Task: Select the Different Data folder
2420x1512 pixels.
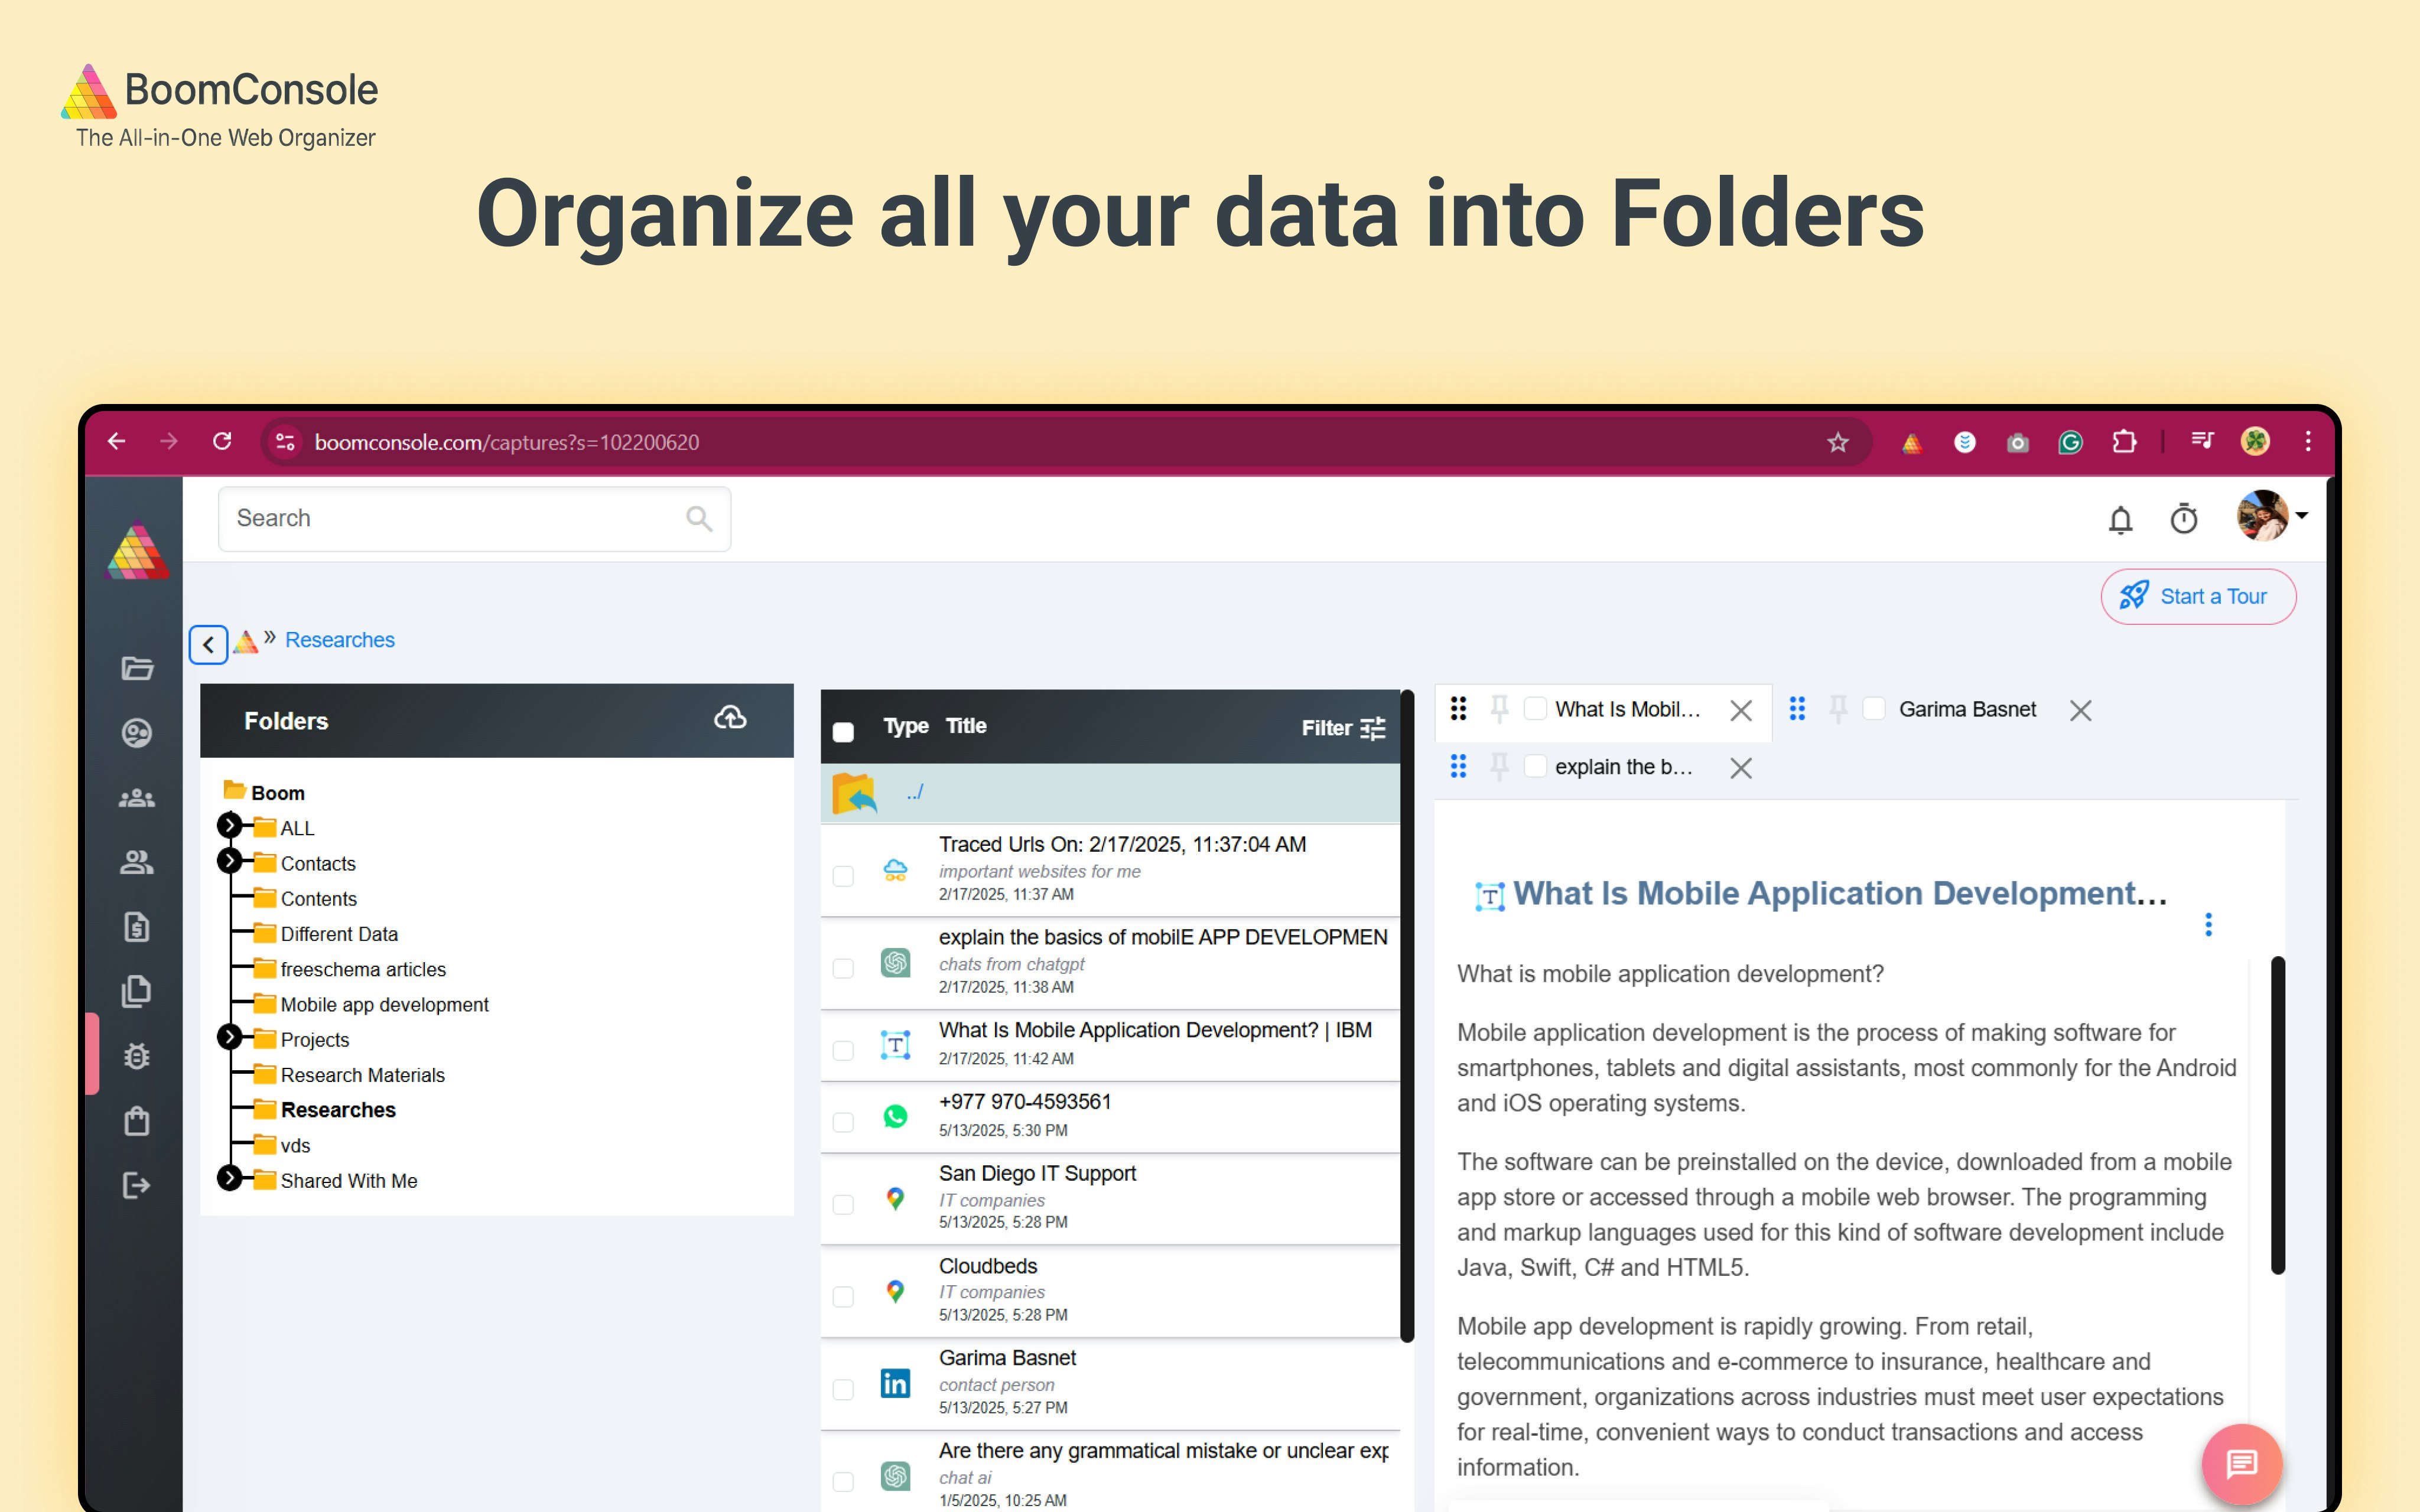Action: [x=339, y=934]
